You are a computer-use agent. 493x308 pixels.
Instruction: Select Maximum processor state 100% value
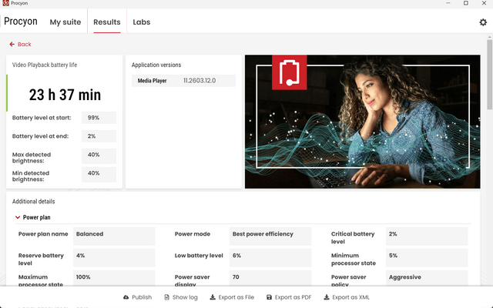click(x=114, y=278)
